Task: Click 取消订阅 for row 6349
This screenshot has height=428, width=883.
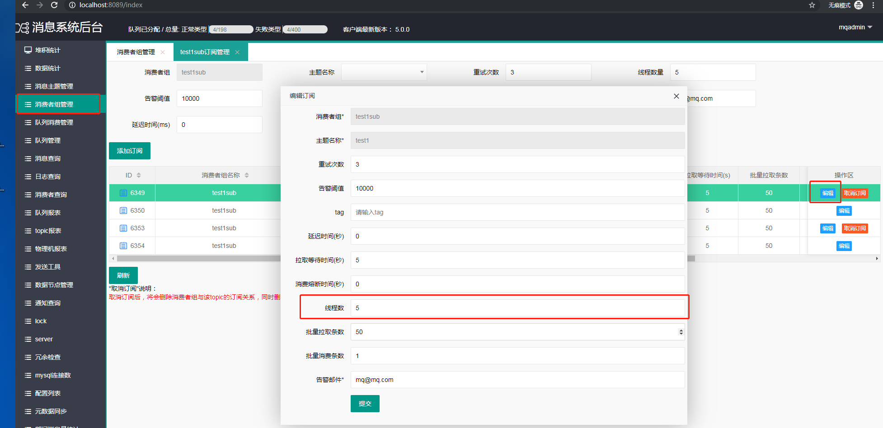Action: coord(855,193)
